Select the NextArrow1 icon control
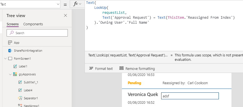243x107 pixels. click(x=20, y=106)
